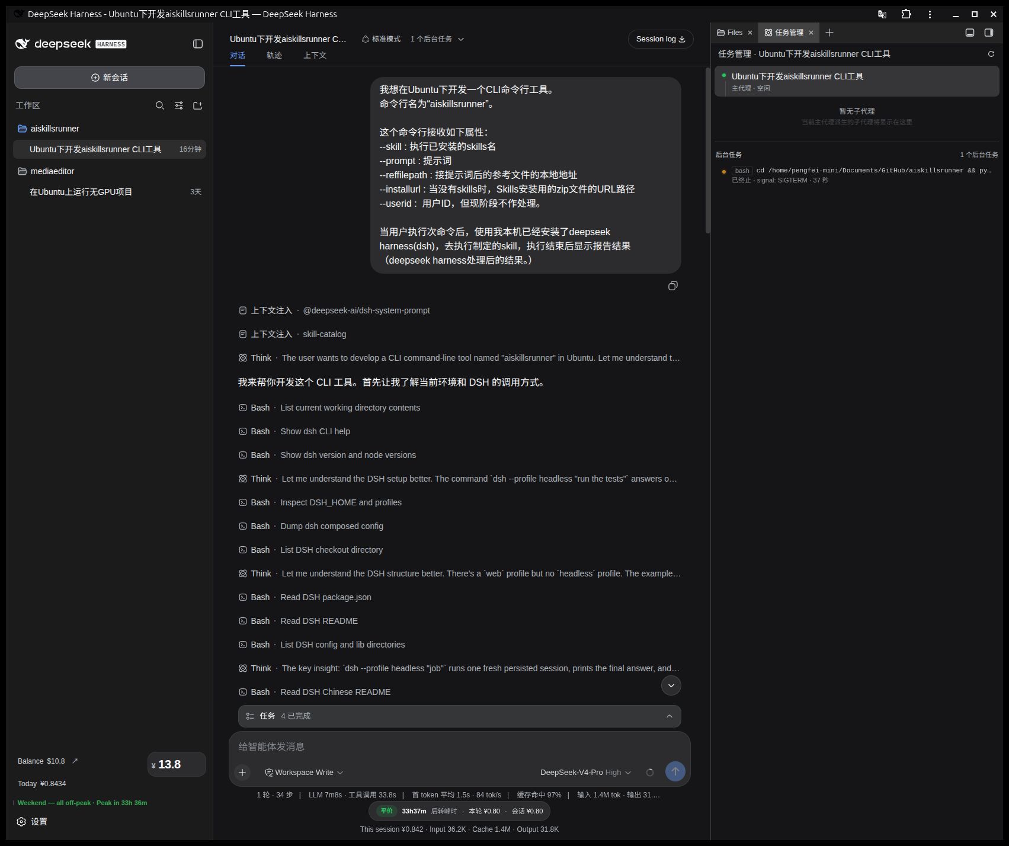Send the message with the arrow button

pyautogui.click(x=675, y=771)
